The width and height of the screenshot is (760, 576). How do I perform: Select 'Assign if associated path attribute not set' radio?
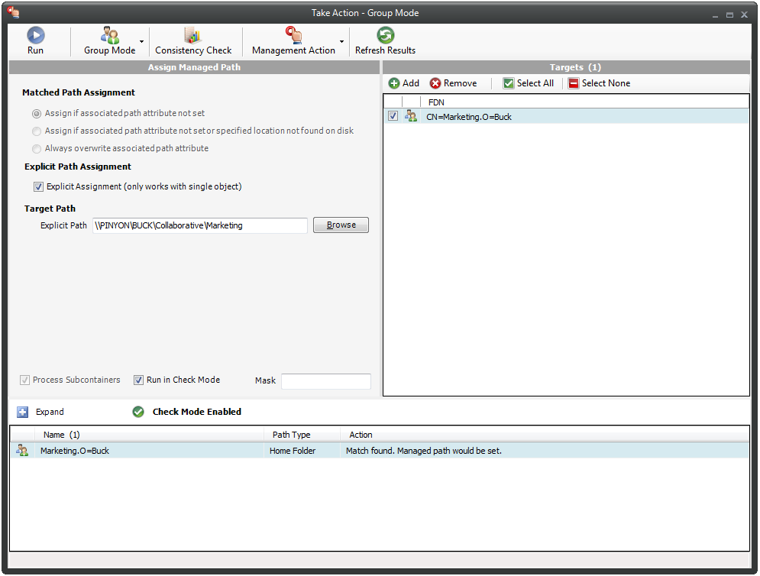pyautogui.click(x=37, y=114)
